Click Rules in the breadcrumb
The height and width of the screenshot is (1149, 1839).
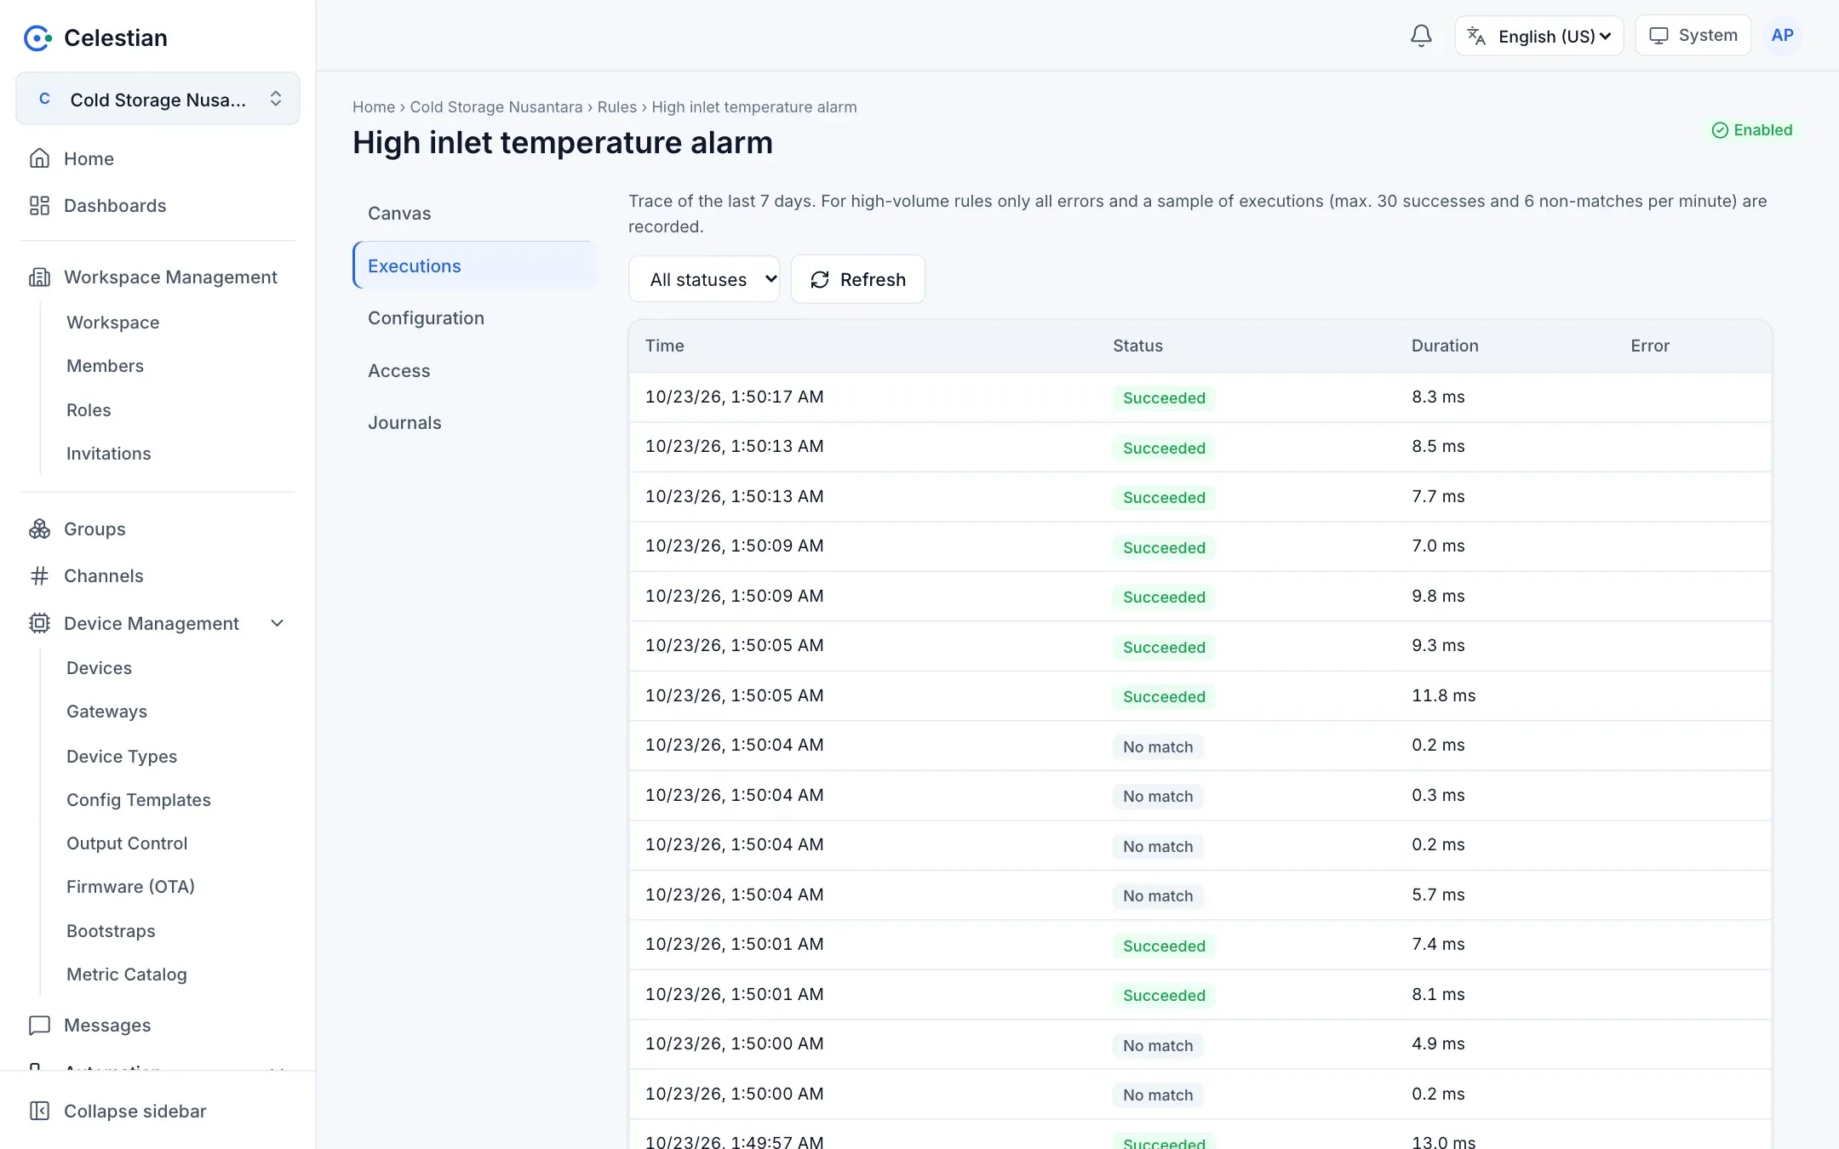click(617, 107)
